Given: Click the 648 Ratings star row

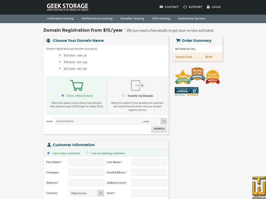Looking at the screenshot, I should pos(192,95).
